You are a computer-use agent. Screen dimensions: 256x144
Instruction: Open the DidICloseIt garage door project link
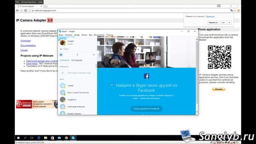pos(42,61)
